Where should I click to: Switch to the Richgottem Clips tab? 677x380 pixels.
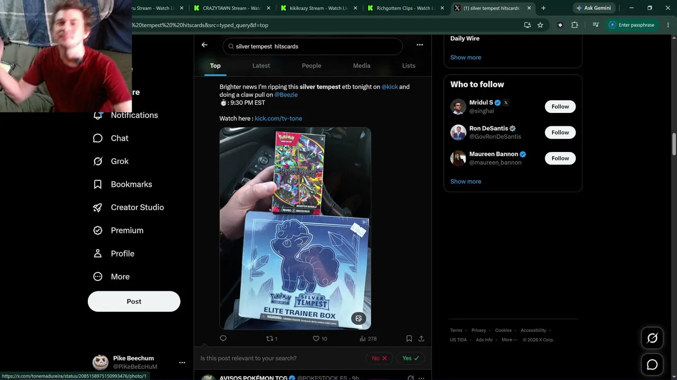(406, 8)
